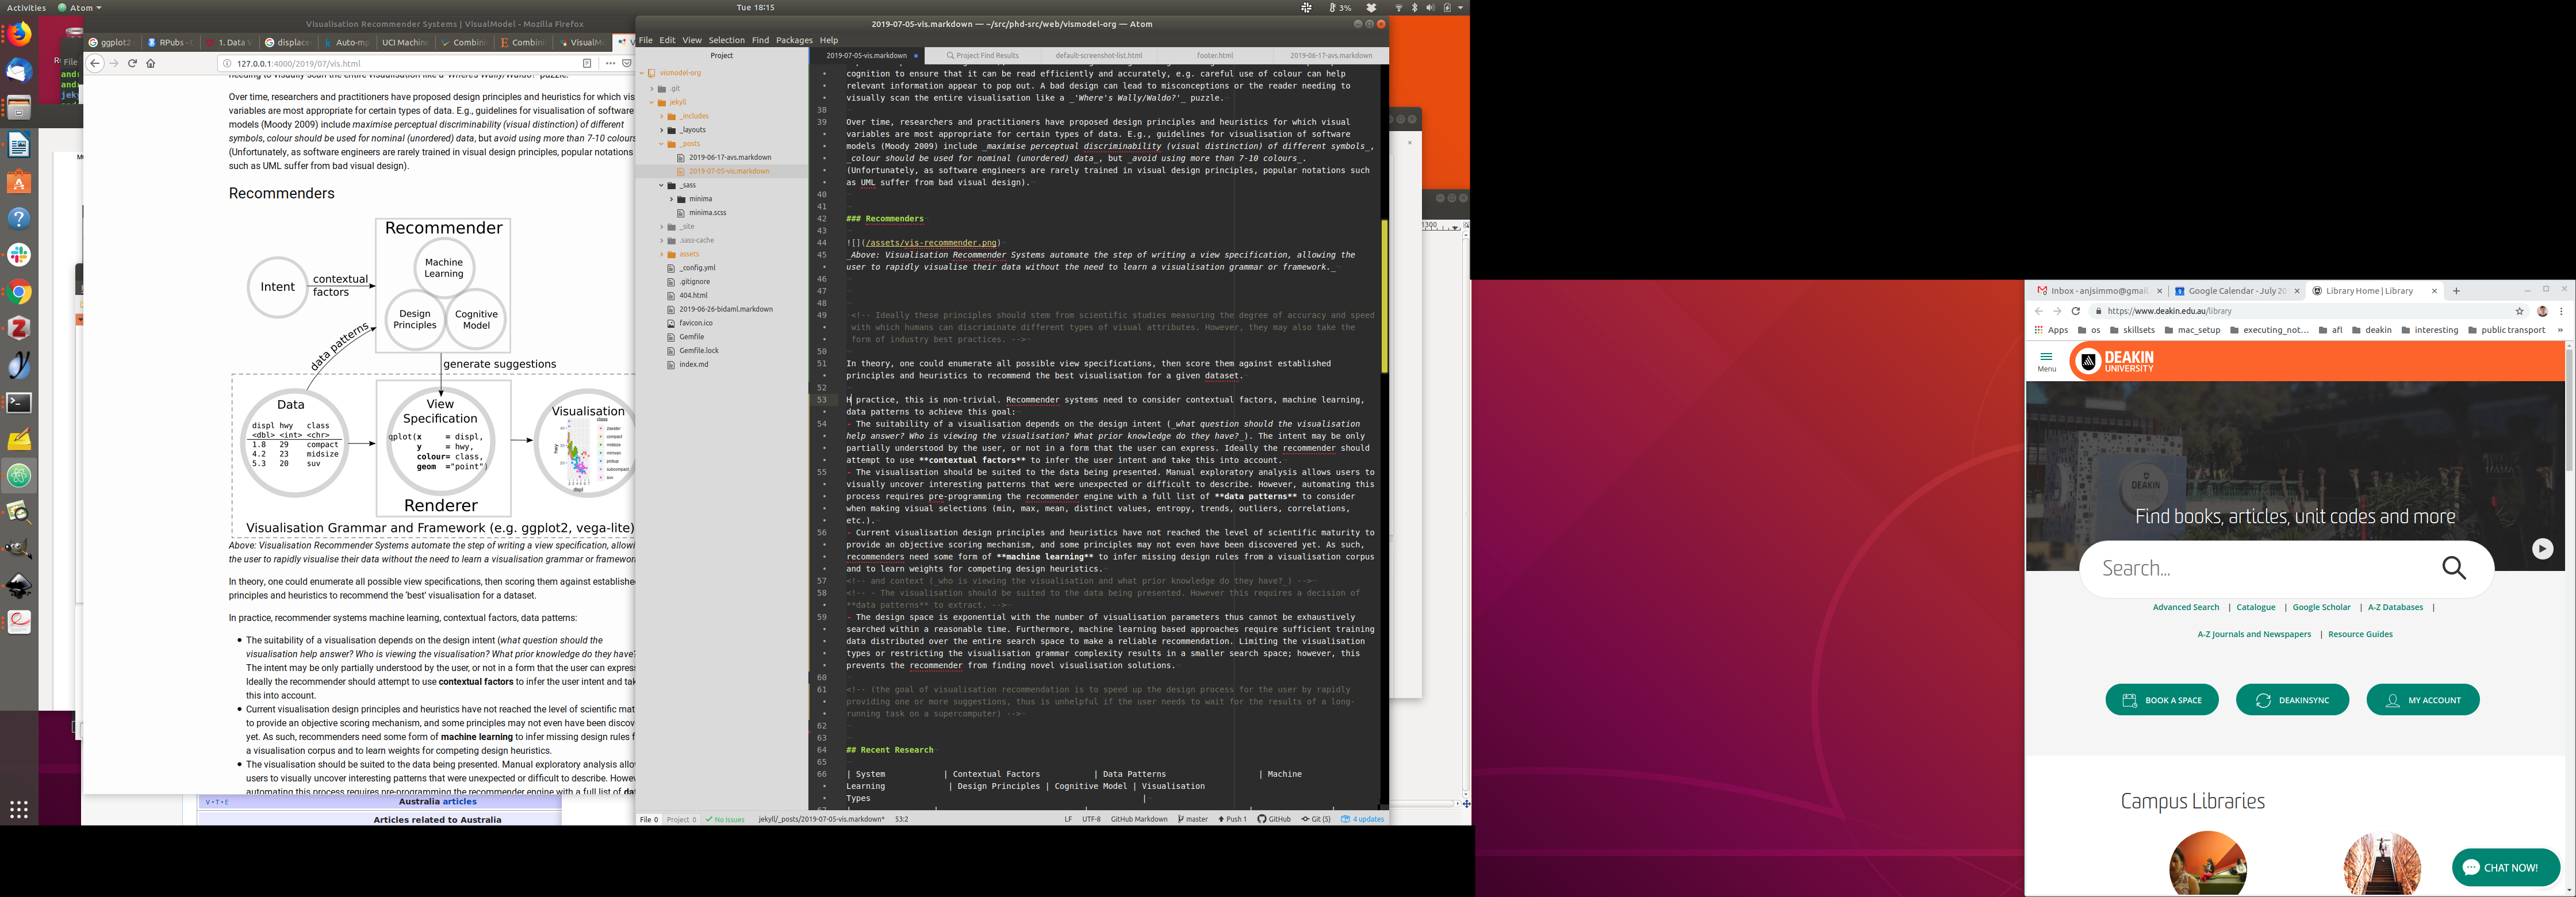The width and height of the screenshot is (2576, 897).
Task: Bookmark page with Chrome star icon
Action: pos(2519,311)
